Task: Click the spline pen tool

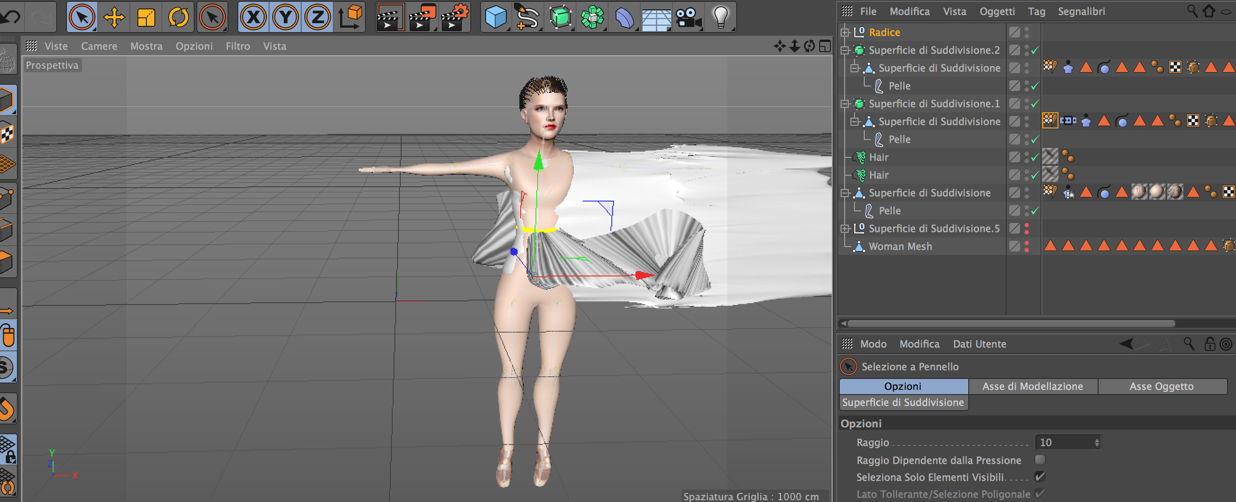Action: tap(527, 17)
